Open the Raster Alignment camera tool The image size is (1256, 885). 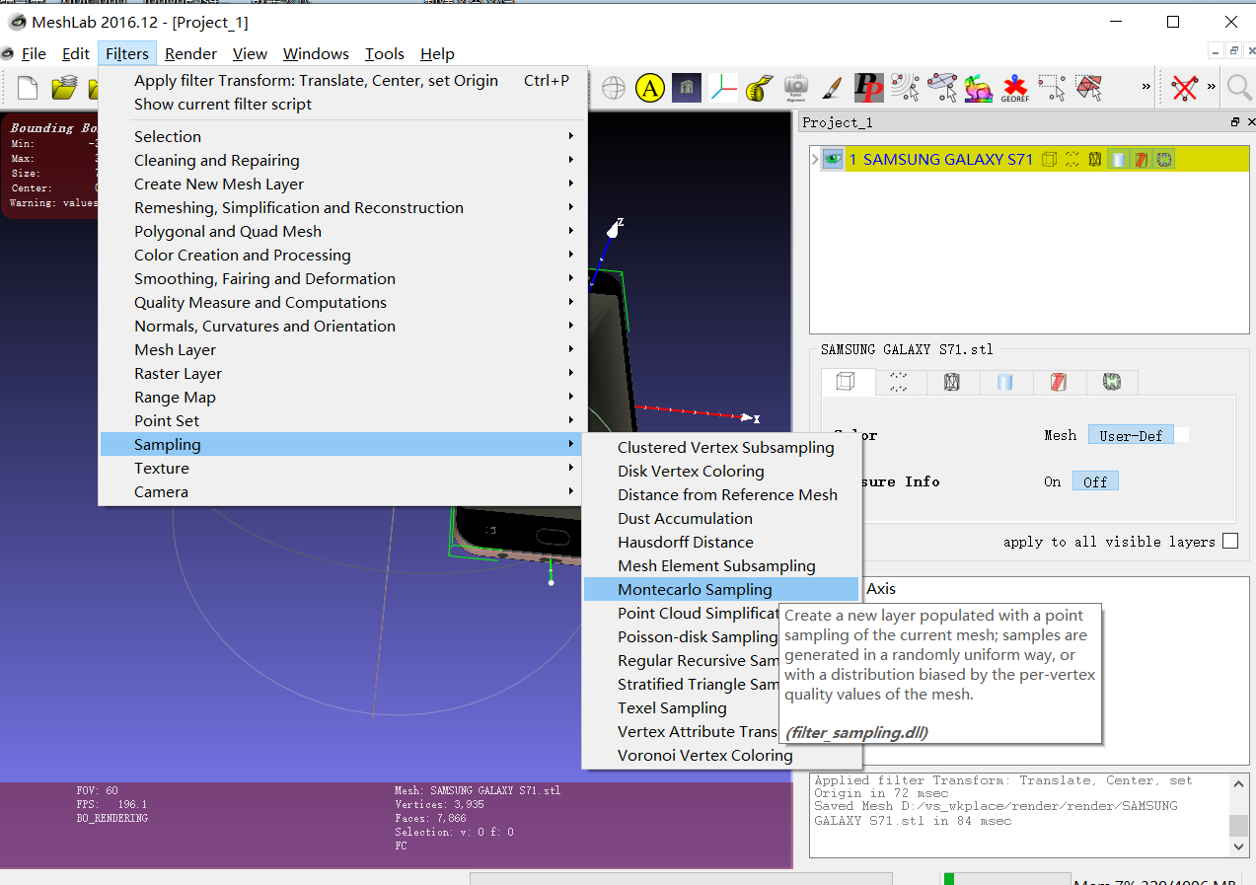(x=795, y=88)
